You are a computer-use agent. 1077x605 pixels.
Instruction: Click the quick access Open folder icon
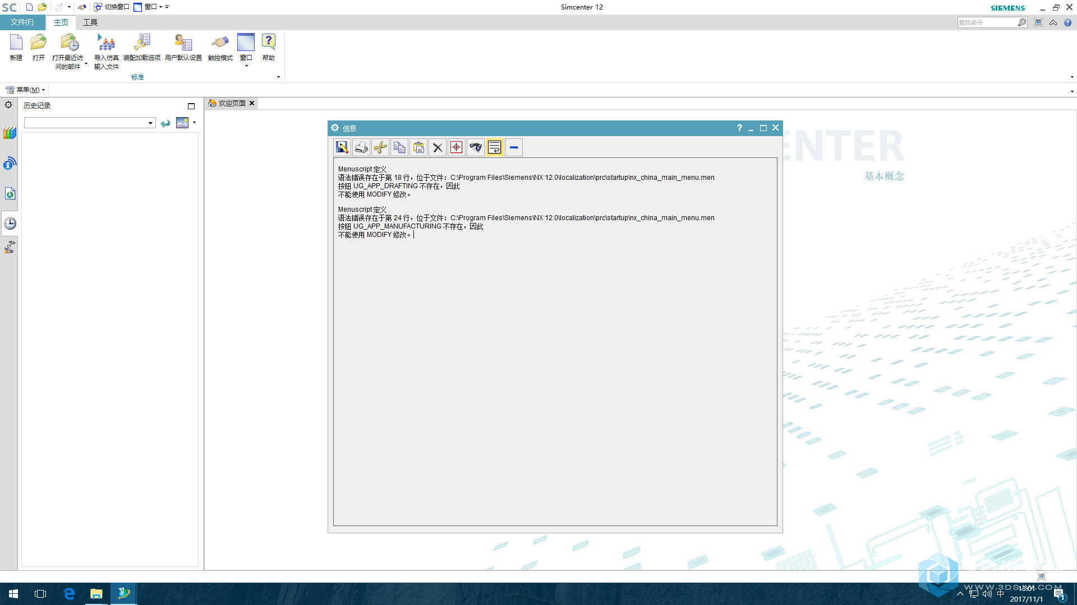42,7
